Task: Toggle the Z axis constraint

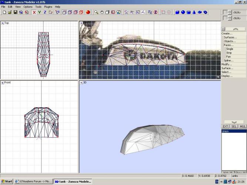Action: (45, 12)
